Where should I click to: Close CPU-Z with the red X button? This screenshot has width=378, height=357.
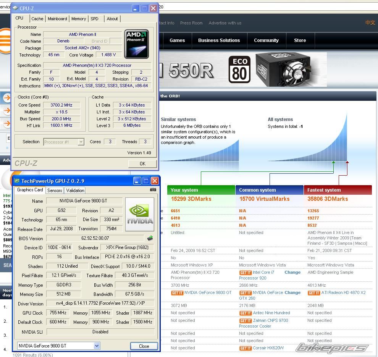click(x=153, y=8)
